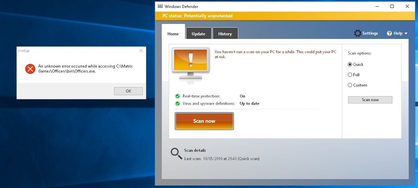Open the Update tab
This screenshot has width=418, height=188.
(x=198, y=34)
